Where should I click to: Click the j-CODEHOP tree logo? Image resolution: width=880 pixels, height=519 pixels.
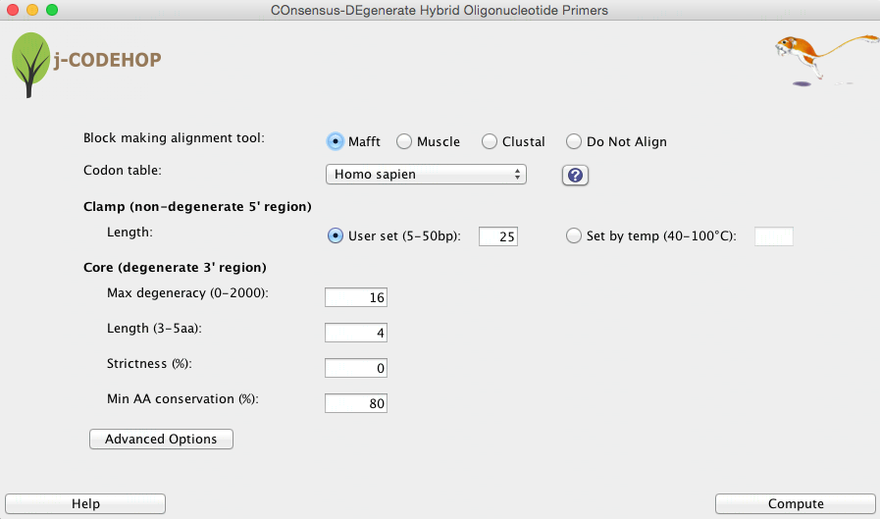click(30, 65)
